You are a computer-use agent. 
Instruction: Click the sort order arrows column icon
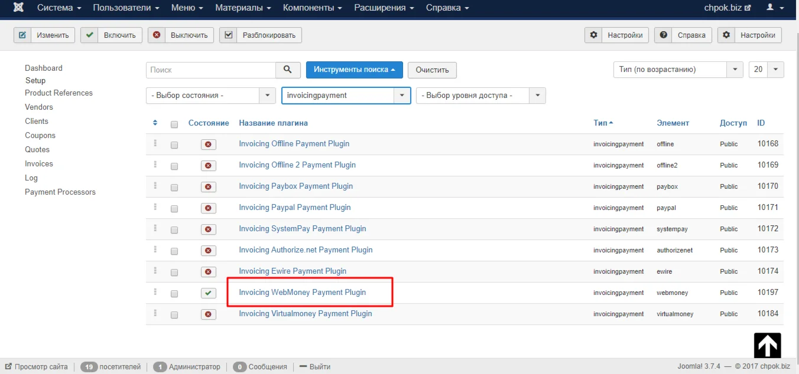tap(155, 123)
